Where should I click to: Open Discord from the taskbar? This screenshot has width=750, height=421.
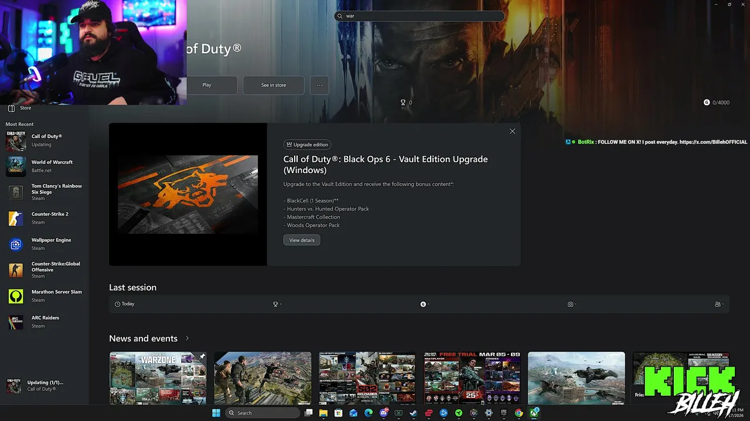point(384,413)
